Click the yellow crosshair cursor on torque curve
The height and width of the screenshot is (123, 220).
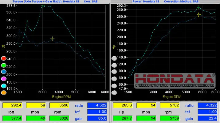tap(52, 39)
